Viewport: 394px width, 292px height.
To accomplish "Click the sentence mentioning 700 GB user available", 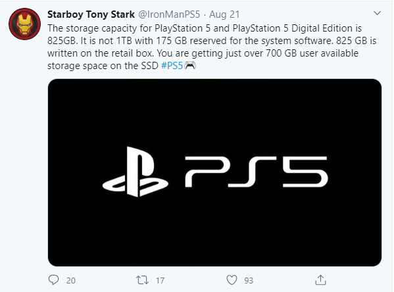I will [x=258, y=53].
